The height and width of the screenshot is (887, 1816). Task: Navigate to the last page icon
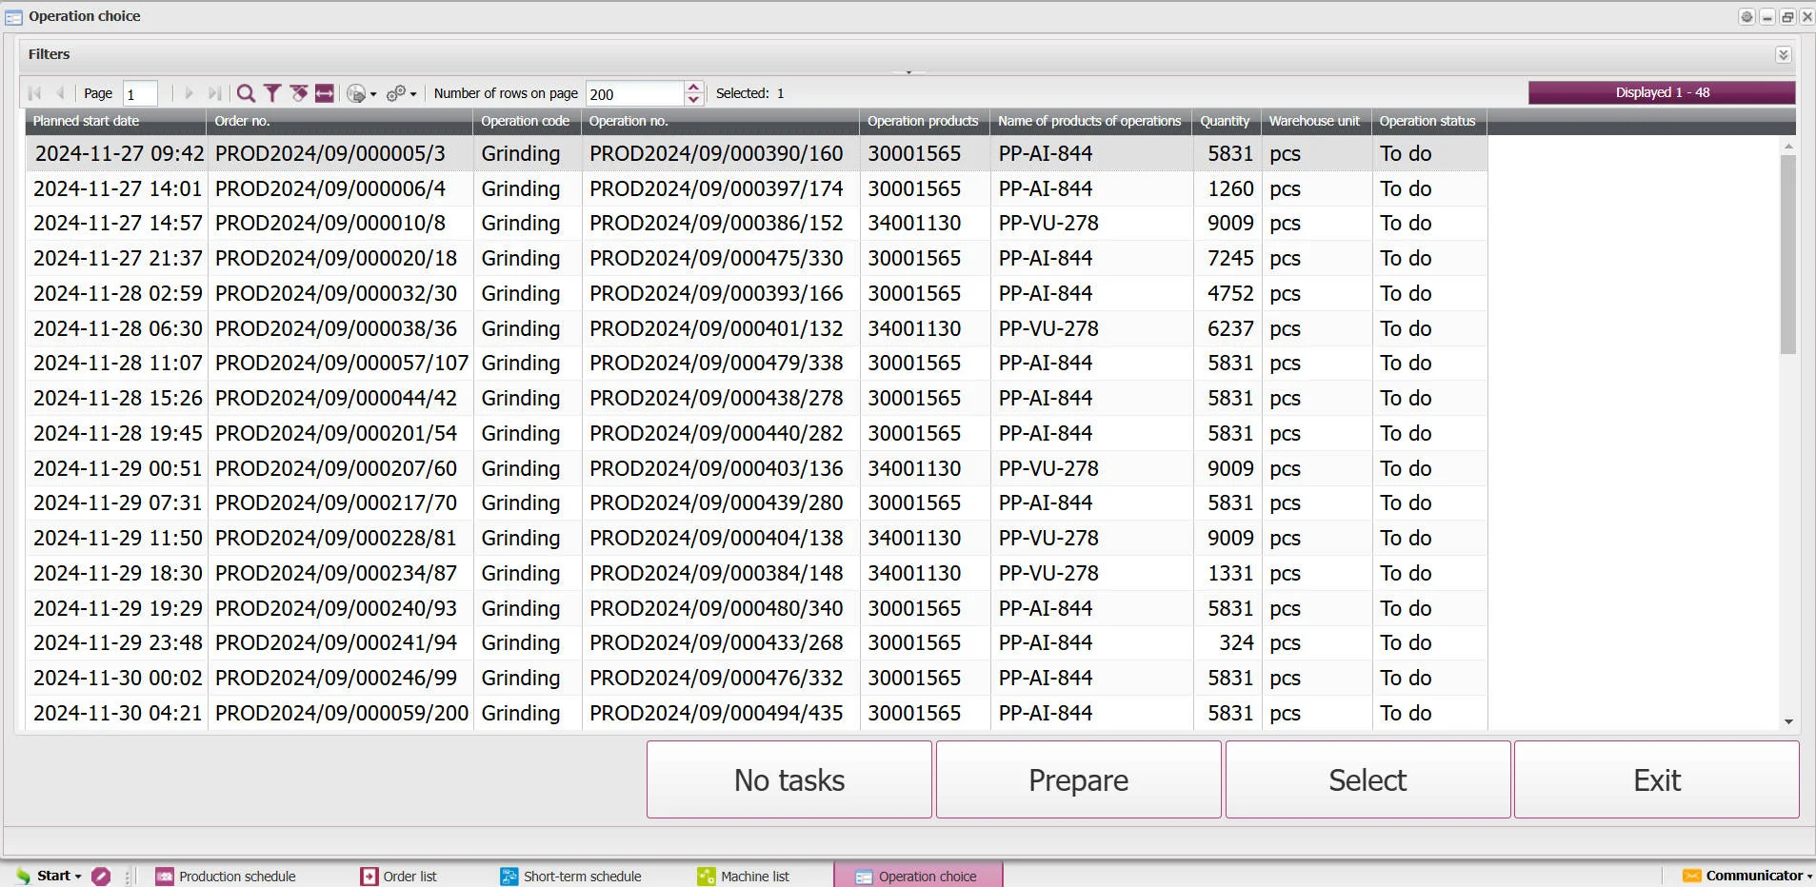tap(215, 92)
